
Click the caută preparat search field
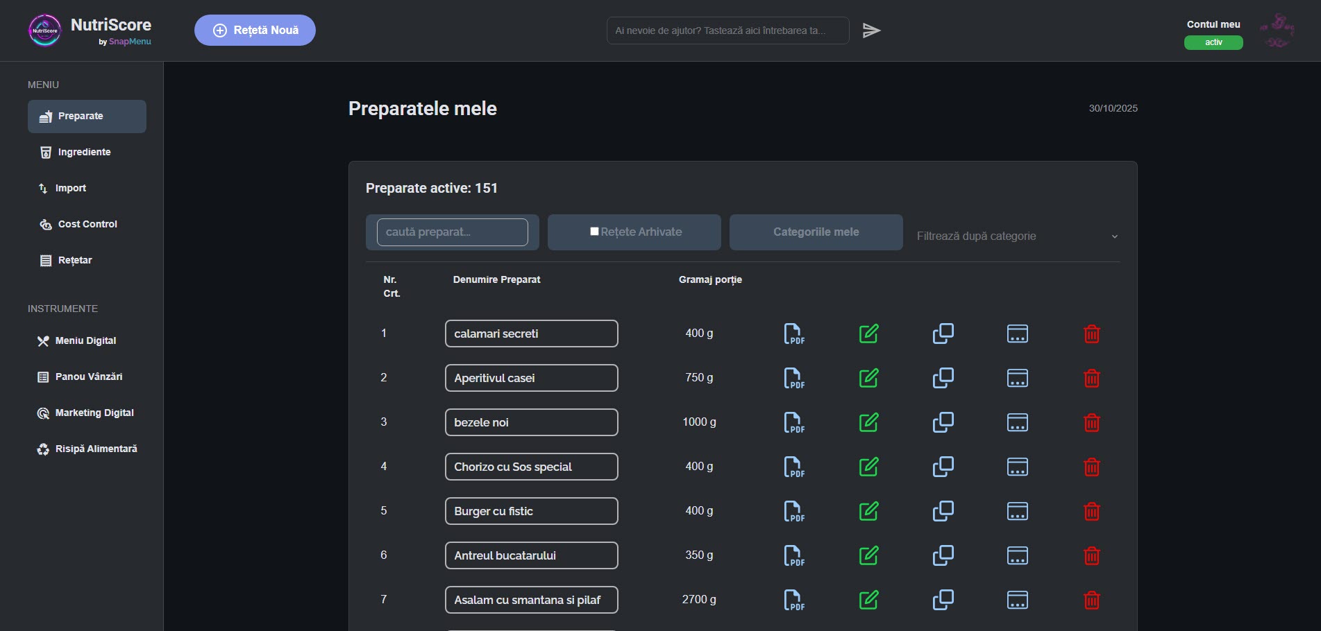pos(451,232)
